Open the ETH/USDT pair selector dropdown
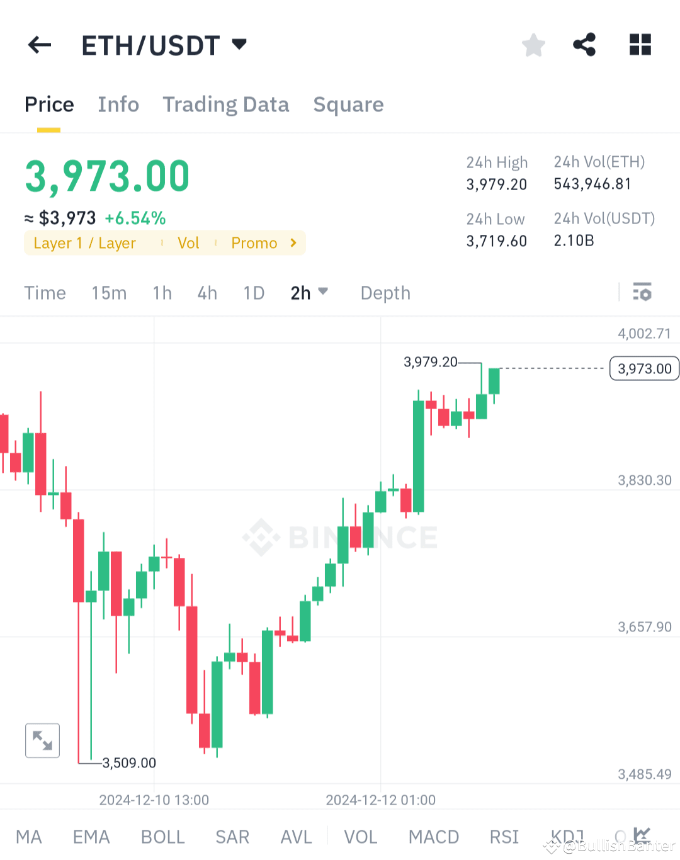The width and height of the screenshot is (680, 860). [239, 45]
